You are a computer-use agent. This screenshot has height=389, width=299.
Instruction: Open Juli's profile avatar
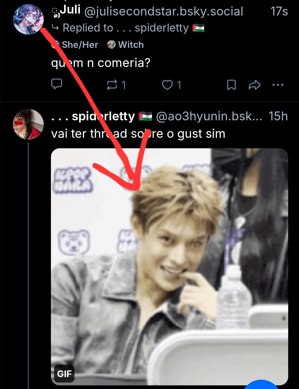pos(28,19)
